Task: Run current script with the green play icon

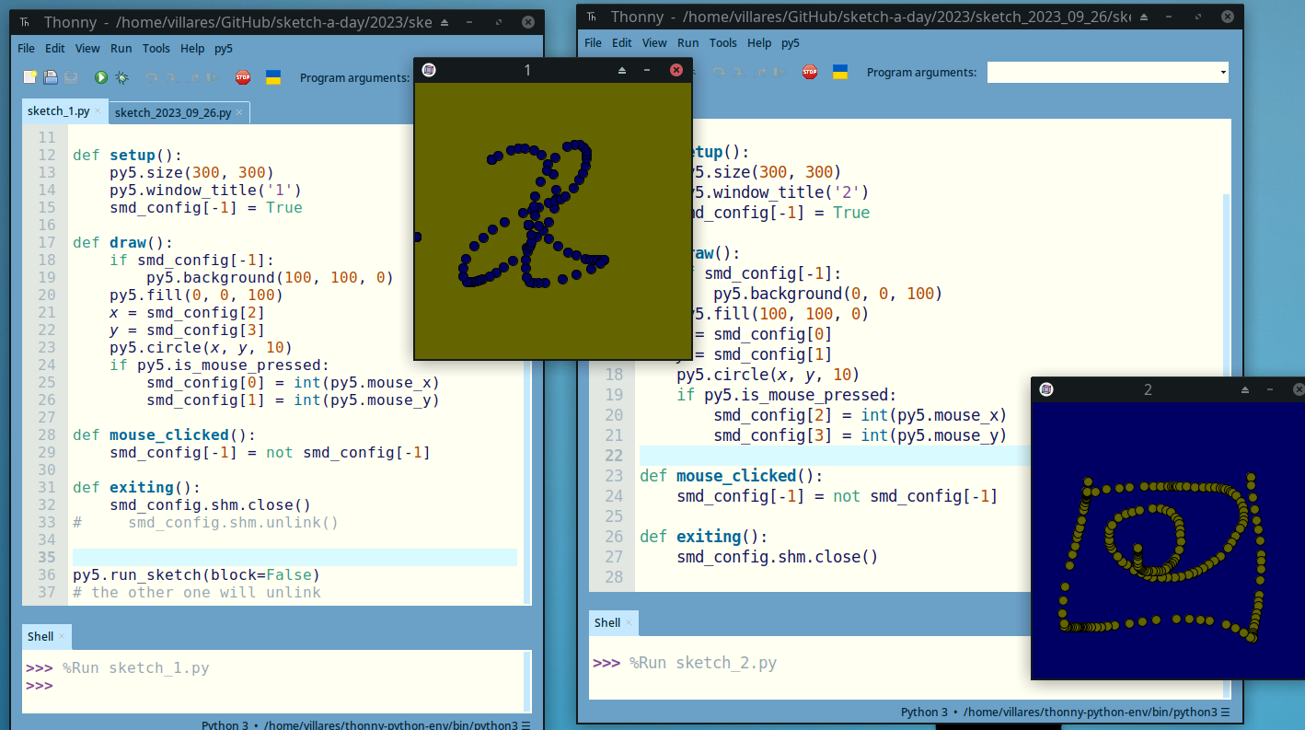Action: (x=101, y=78)
